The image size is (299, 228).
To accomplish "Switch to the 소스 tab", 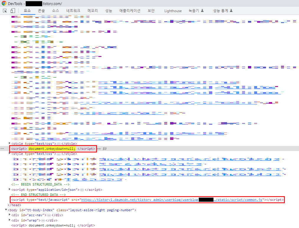I will (55, 11).
